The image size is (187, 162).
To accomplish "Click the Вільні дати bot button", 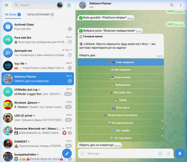I will [x=121, y=107].
